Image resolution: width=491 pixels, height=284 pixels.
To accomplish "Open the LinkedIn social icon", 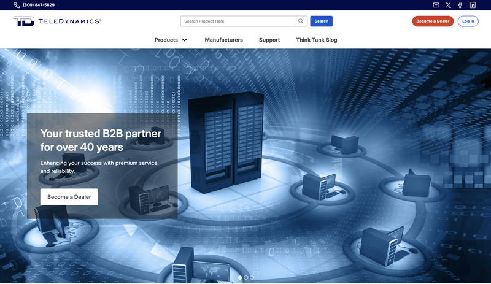I will pyautogui.click(x=472, y=5).
